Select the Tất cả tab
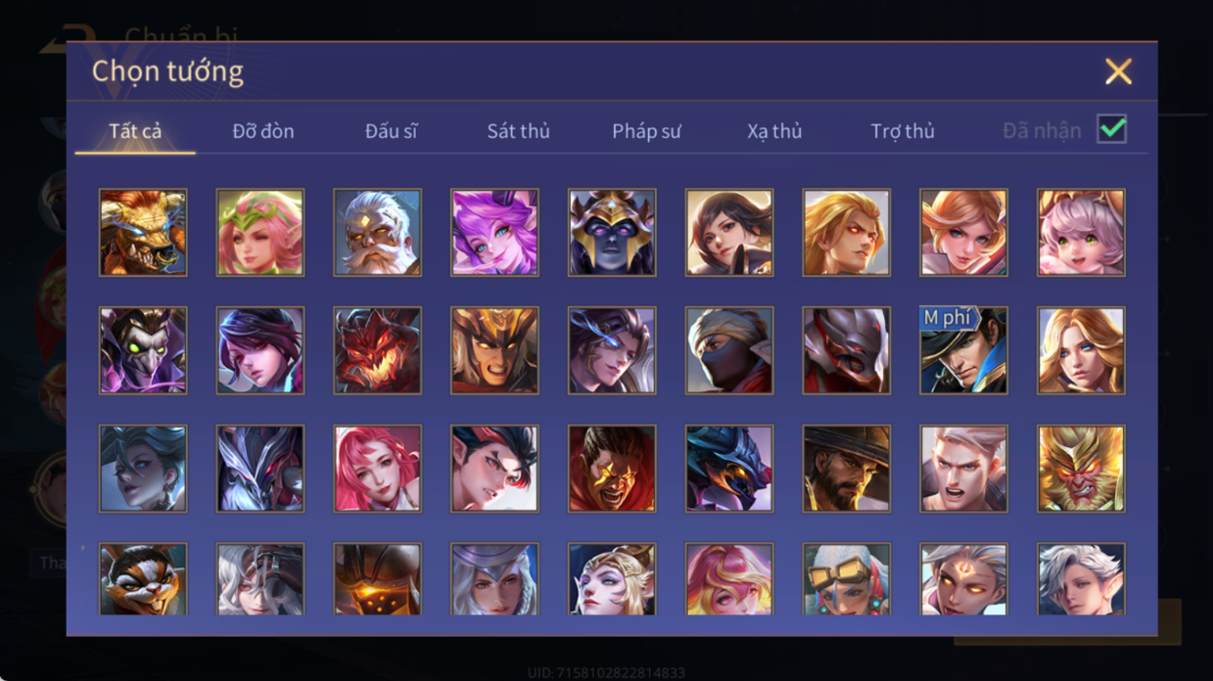The image size is (1213, 681). [135, 131]
